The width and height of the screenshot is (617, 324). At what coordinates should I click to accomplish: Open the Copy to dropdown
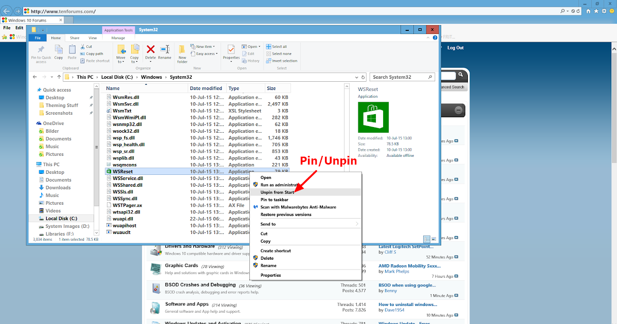135,60
